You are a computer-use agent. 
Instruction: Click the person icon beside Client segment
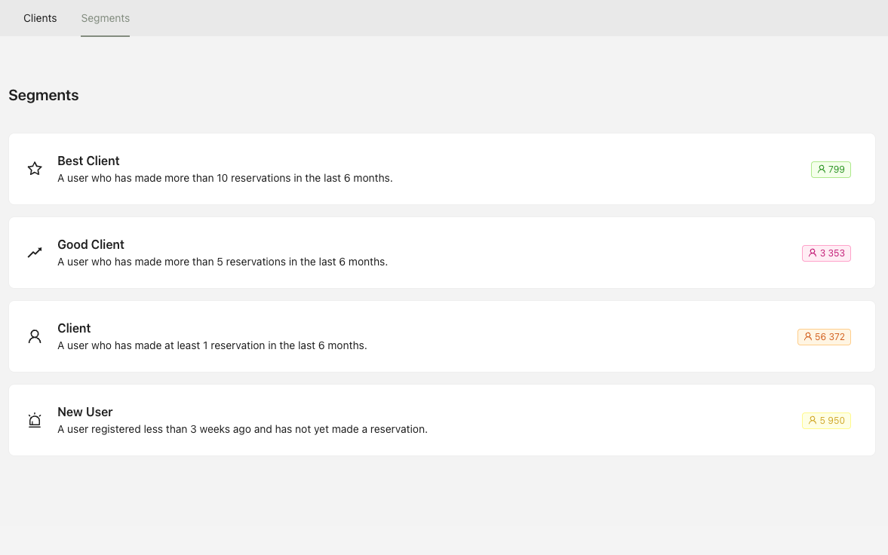point(35,336)
